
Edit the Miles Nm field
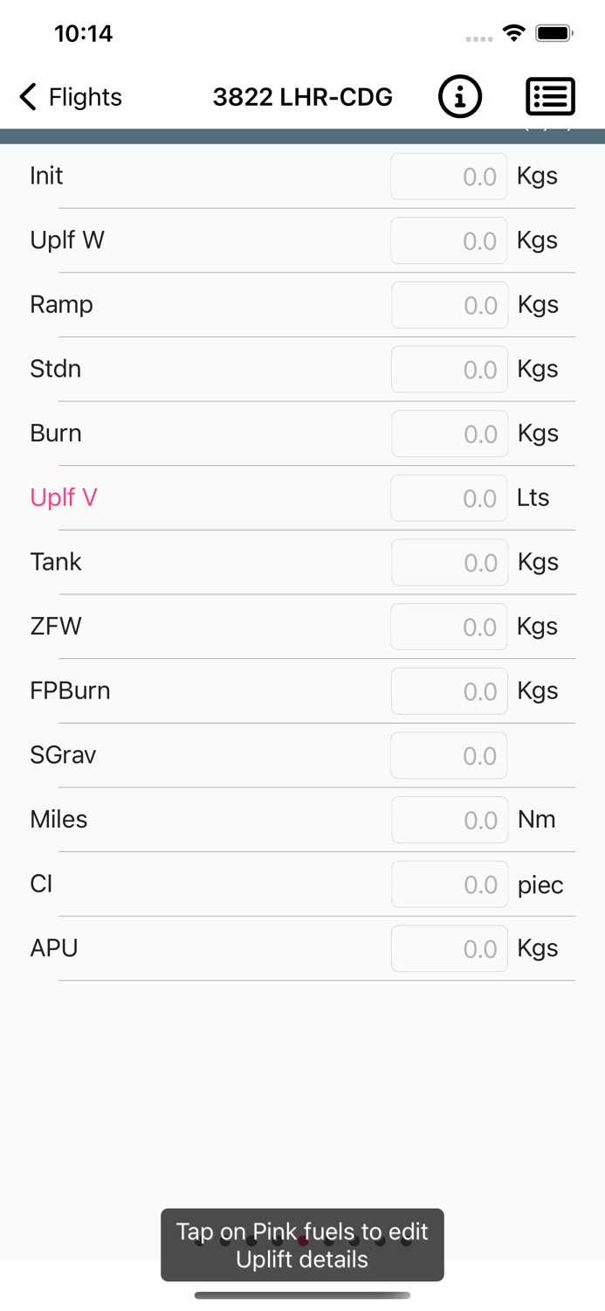point(450,820)
